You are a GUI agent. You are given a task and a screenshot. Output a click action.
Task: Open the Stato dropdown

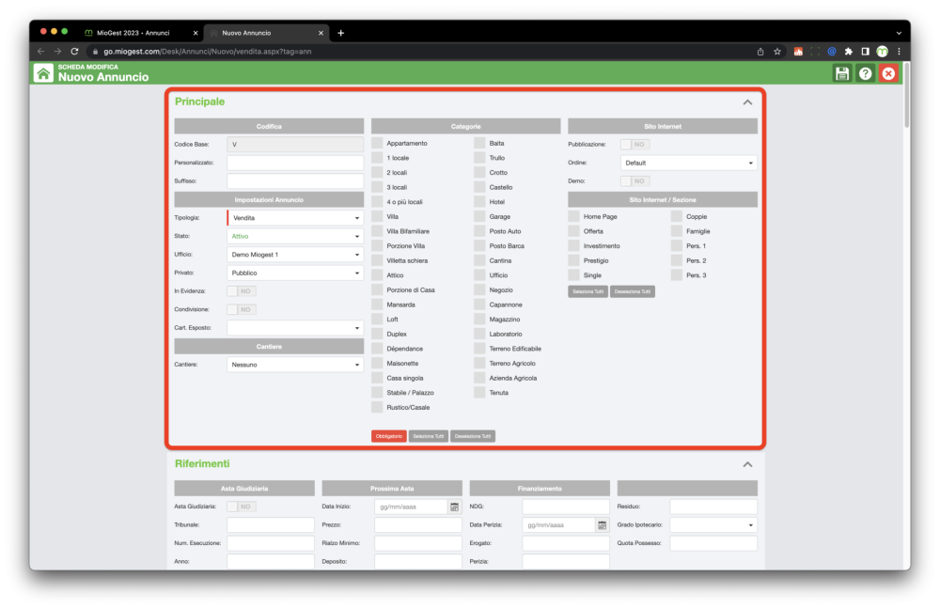coord(295,236)
